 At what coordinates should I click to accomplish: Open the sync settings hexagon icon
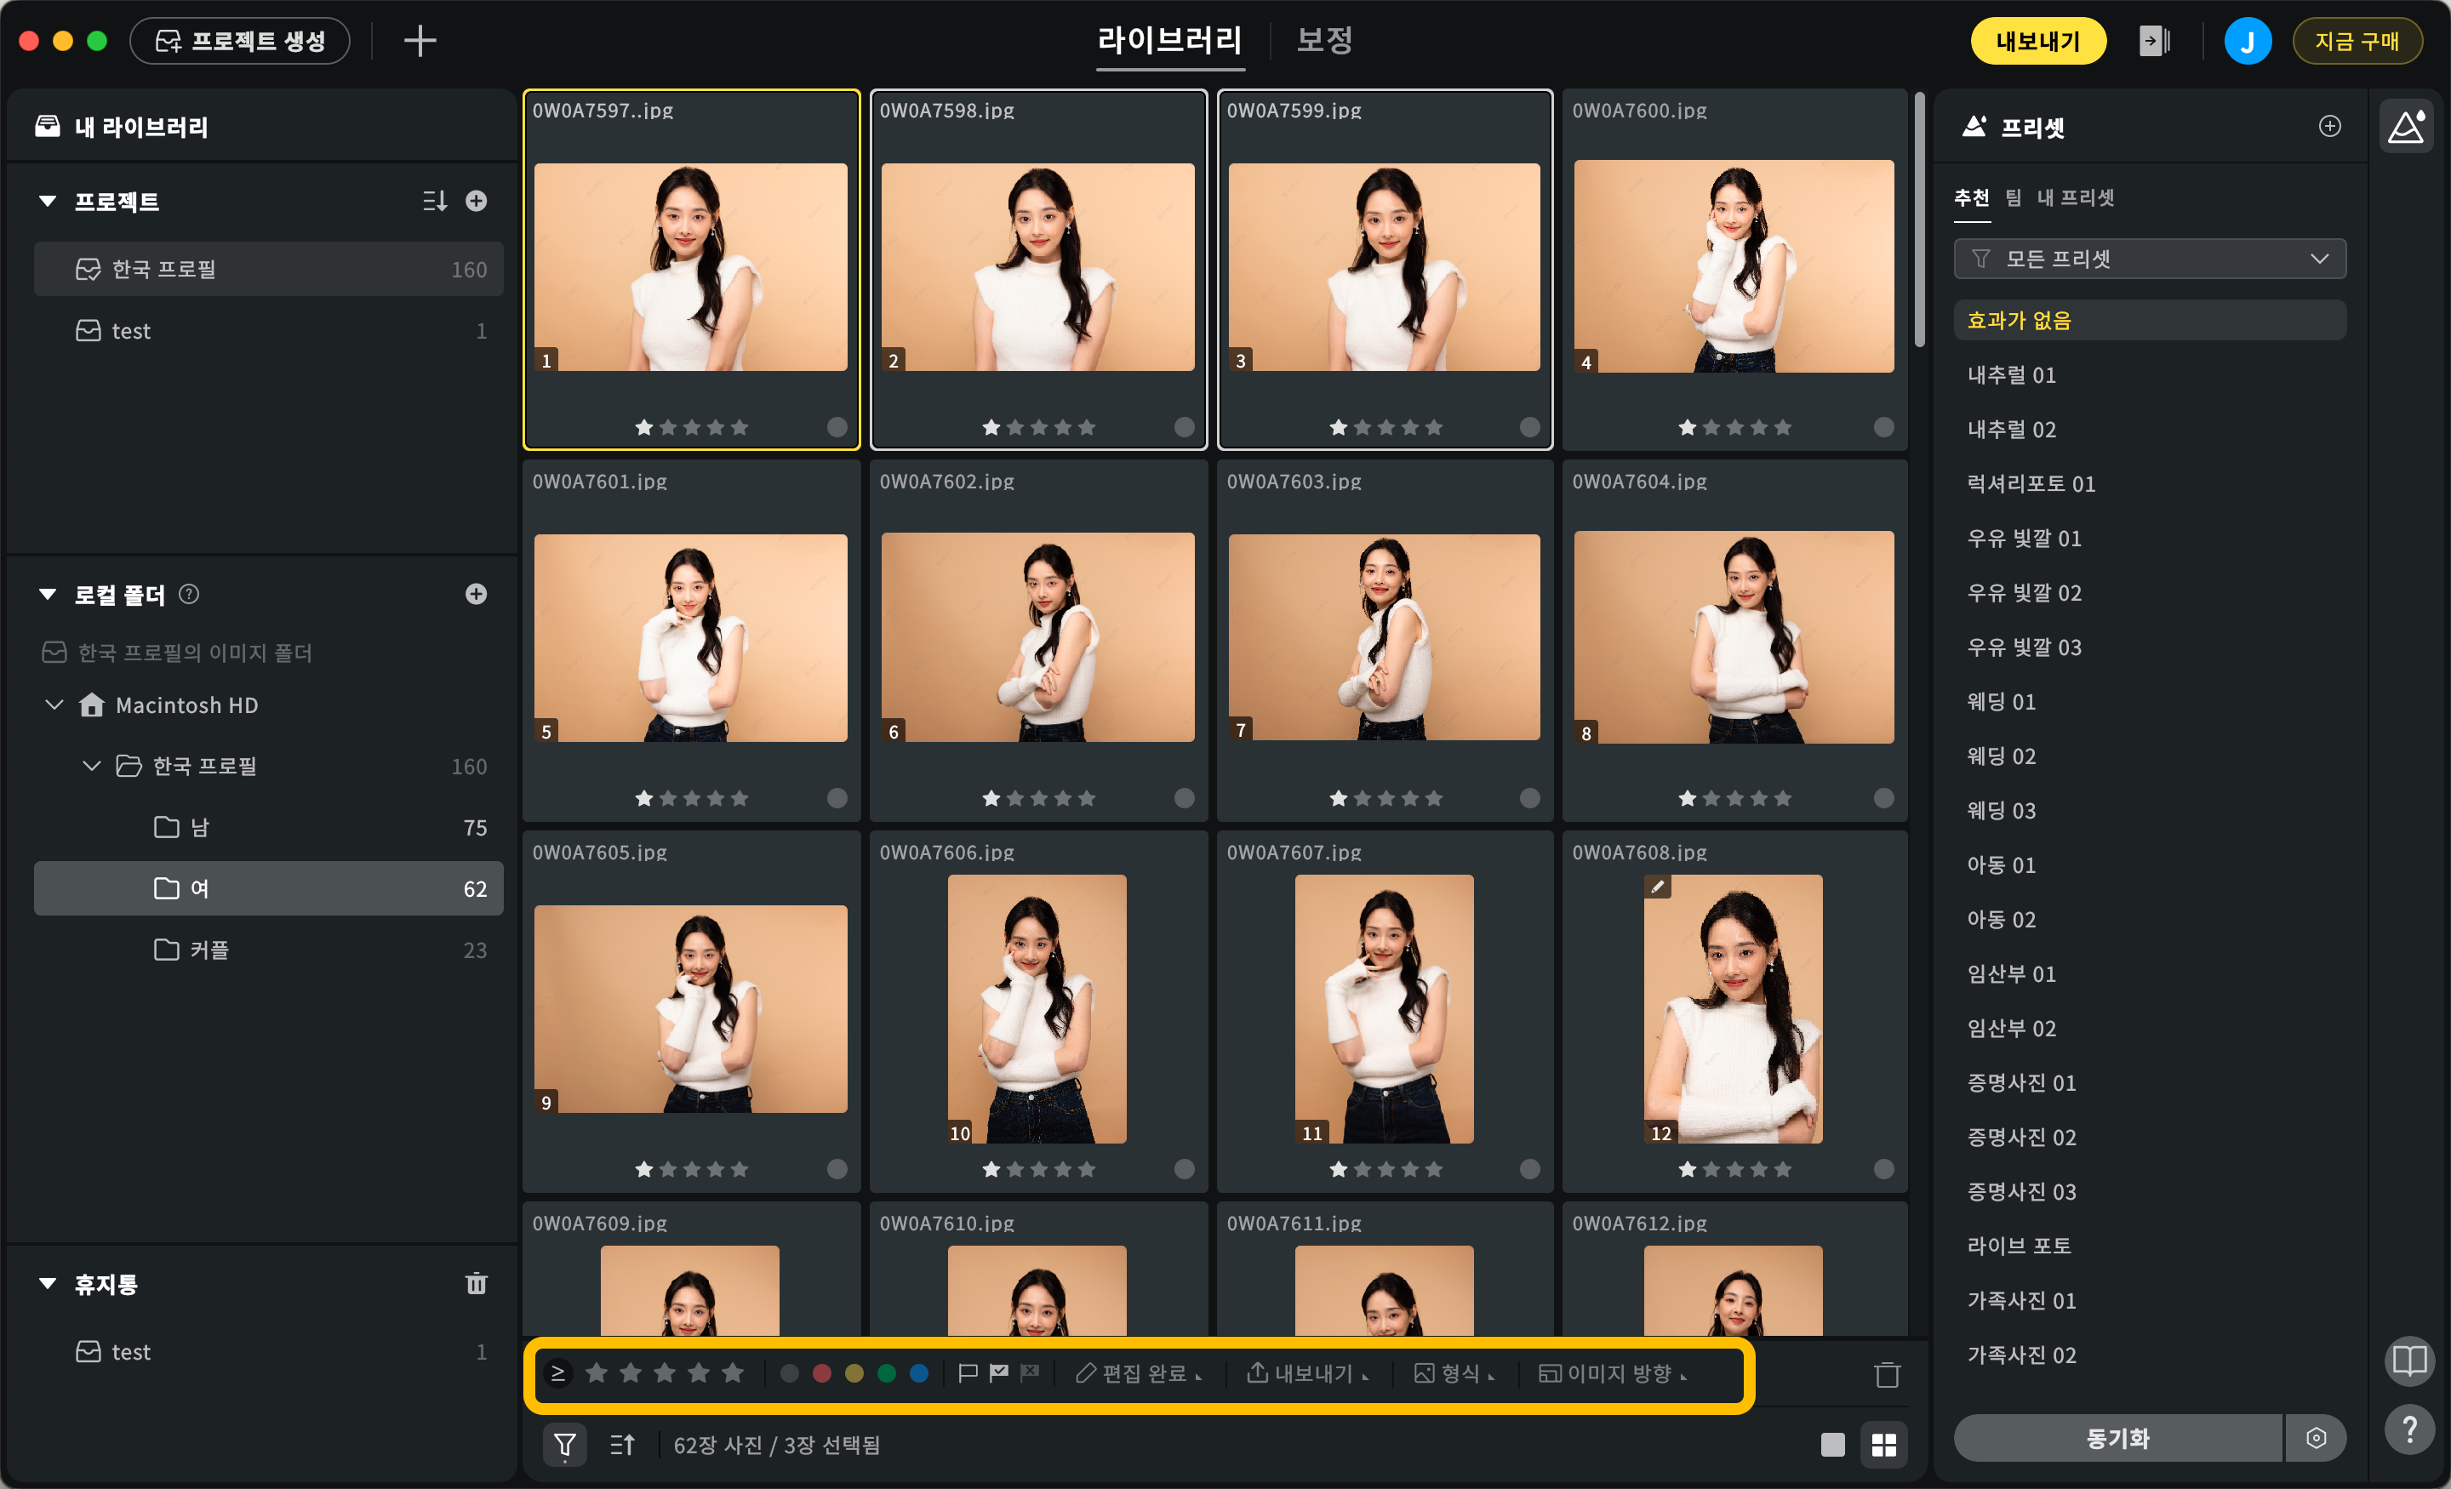pos(2316,1437)
